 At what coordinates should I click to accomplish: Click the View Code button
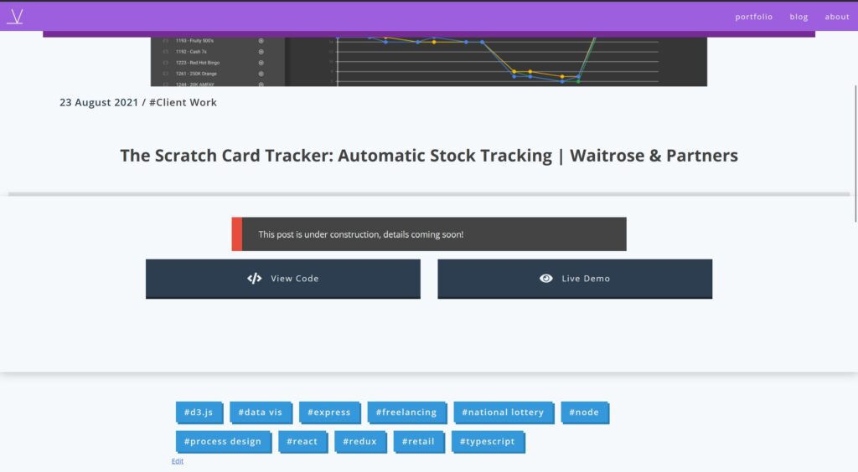[x=283, y=279]
